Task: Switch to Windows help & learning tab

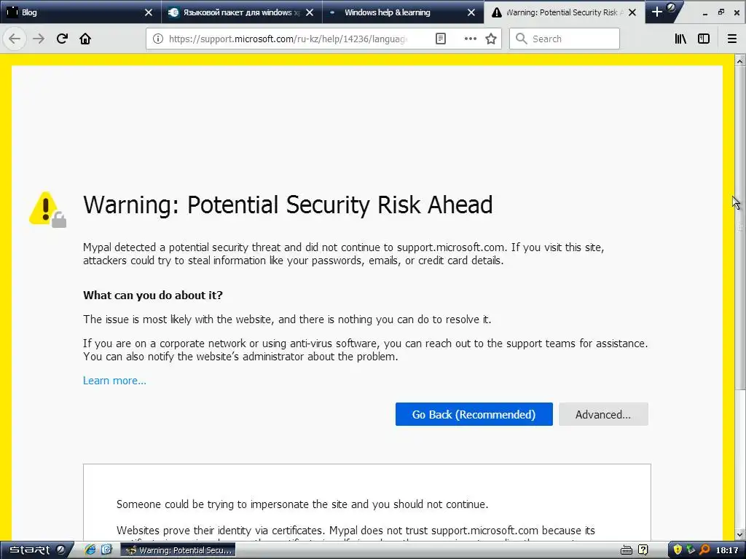Action: point(403,12)
